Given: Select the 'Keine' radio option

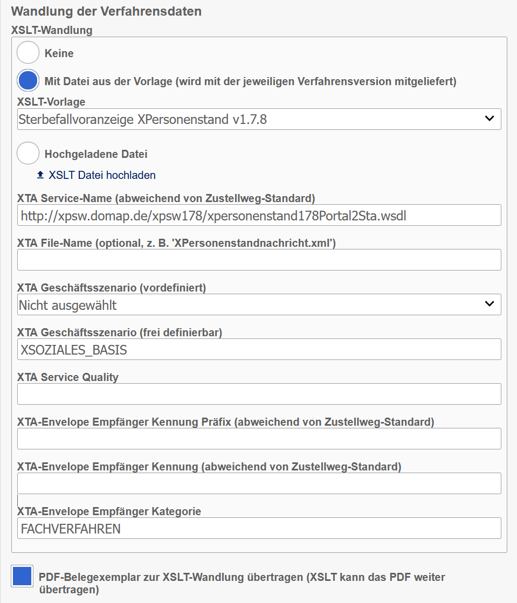Looking at the screenshot, I should coord(28,53).
